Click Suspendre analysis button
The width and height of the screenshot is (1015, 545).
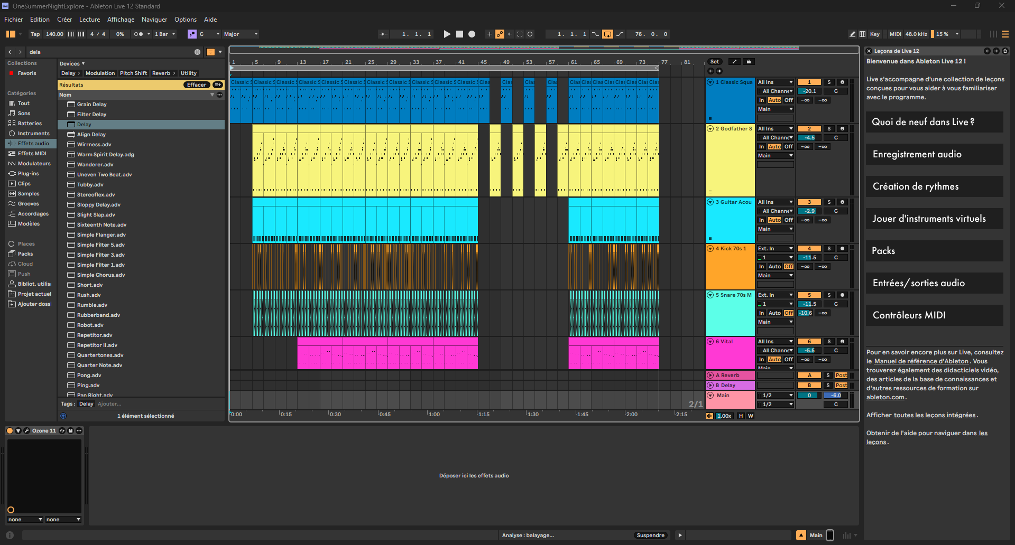[650, 535]
